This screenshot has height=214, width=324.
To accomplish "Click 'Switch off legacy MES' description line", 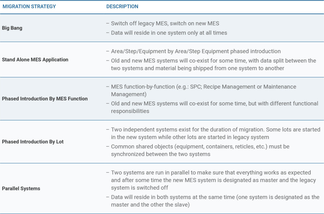I will (165, 23).
